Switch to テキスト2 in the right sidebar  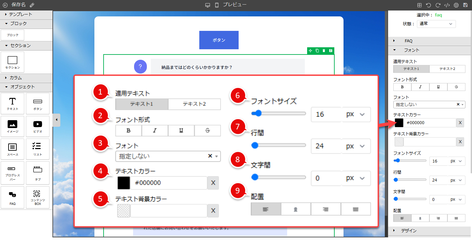(x=447, y=69)
